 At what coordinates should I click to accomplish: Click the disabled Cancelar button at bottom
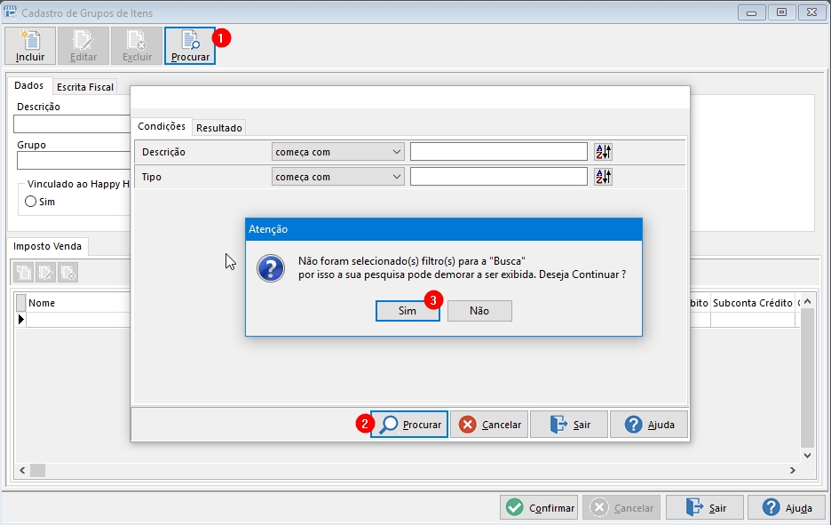(621, 507)
